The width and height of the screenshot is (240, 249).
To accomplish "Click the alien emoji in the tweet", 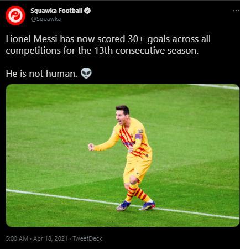I will pos(86,73).
